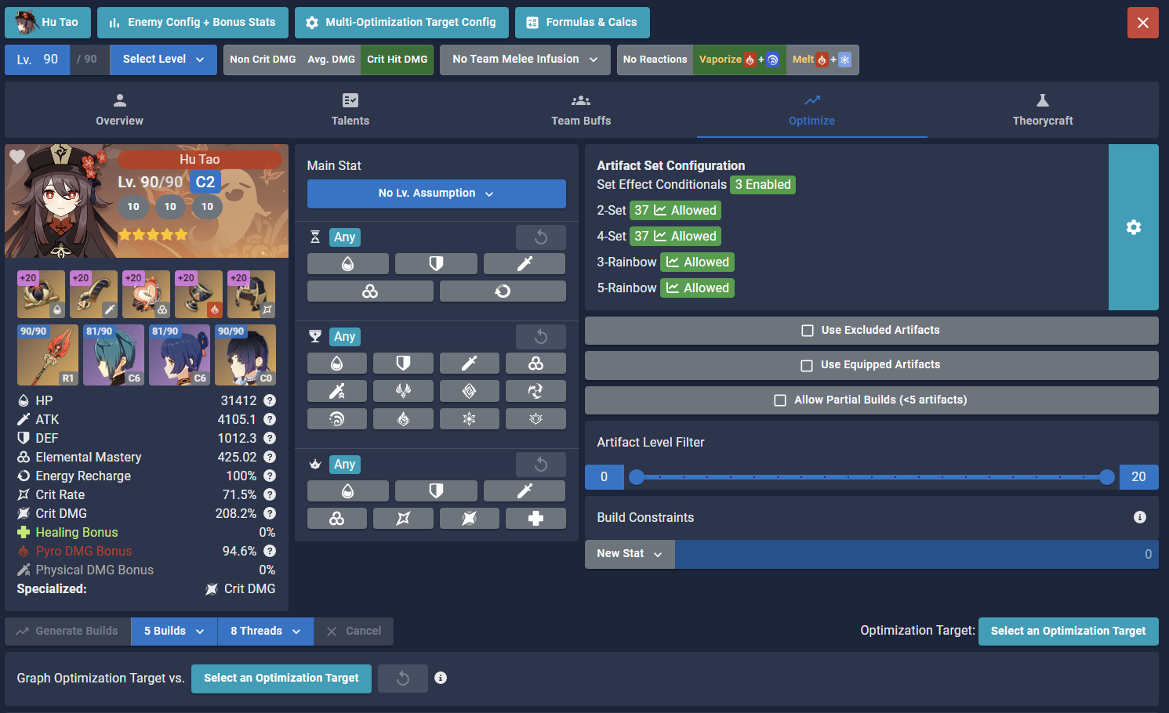This screenshot has width=1169, height=713.
Task: Select Healing Bonus for the circlet slot
Action: click(535, 518)
